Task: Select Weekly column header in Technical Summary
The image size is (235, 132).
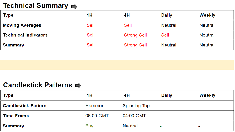Action: point(207,15)
